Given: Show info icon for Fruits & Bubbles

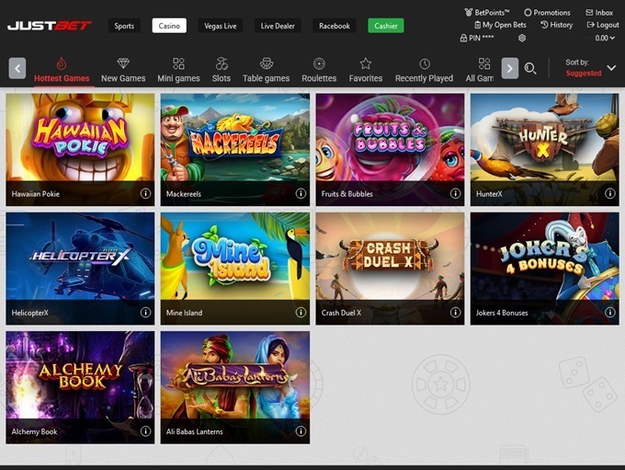Looking at the screenshot, I should [x=455, y=193].
